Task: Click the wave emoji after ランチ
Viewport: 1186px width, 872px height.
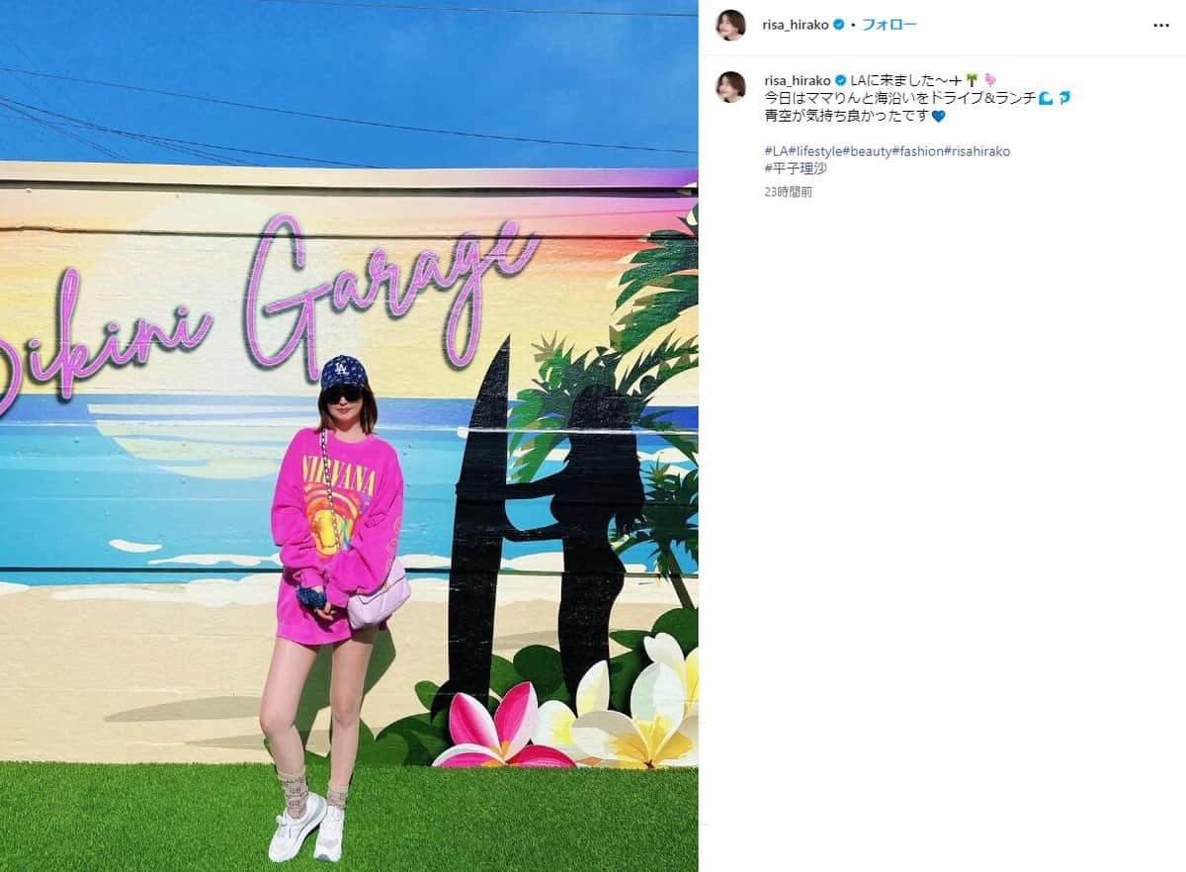Action: tap(1046, 98)
